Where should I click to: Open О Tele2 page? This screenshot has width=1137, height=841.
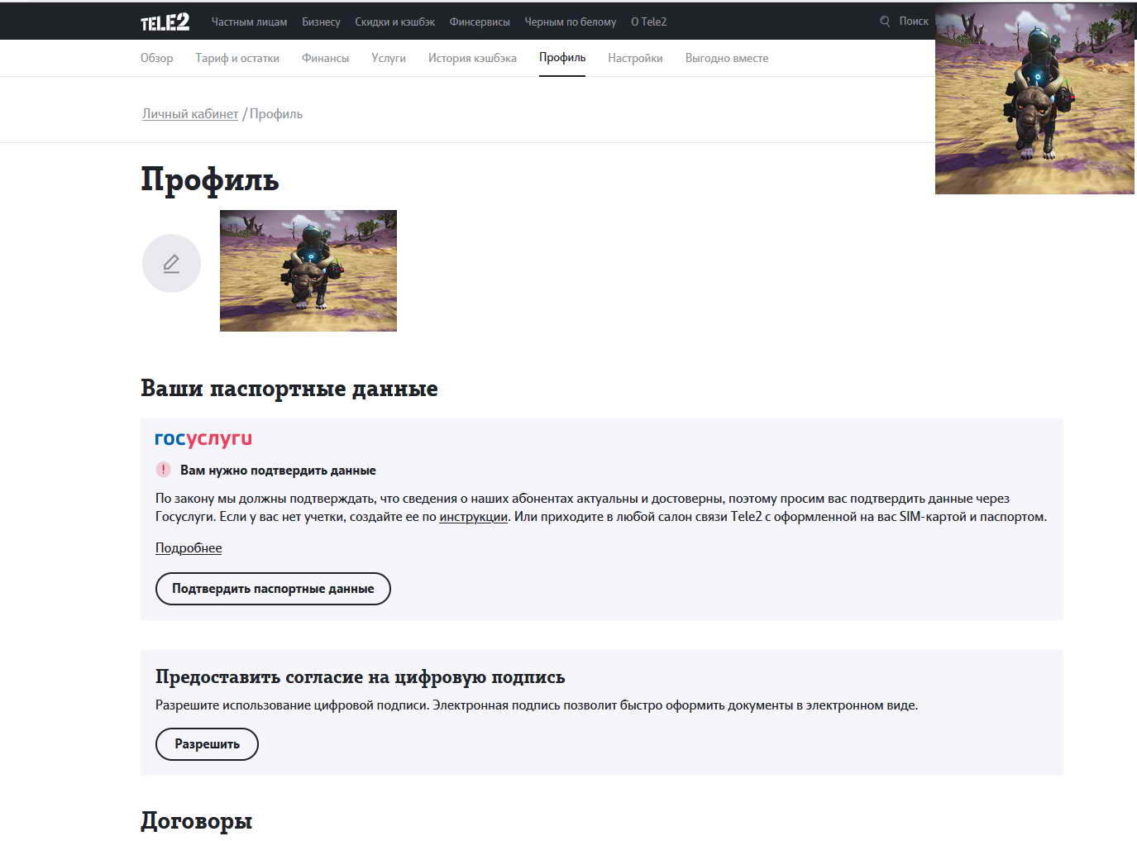pyautogui.click(x=648, y=22)
